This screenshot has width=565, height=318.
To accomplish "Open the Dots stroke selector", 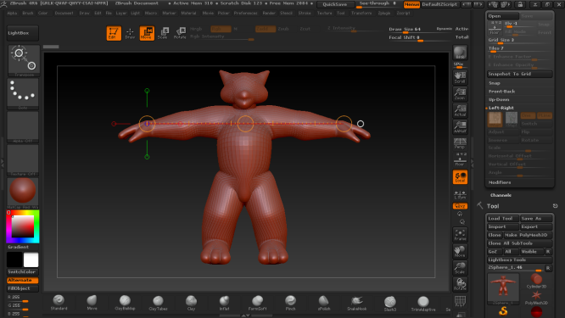I will pyautogui.click(x=23, y=93).
